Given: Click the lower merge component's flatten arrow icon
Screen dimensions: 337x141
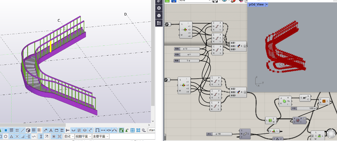Looking at the screenshot, I should (245, 92).
